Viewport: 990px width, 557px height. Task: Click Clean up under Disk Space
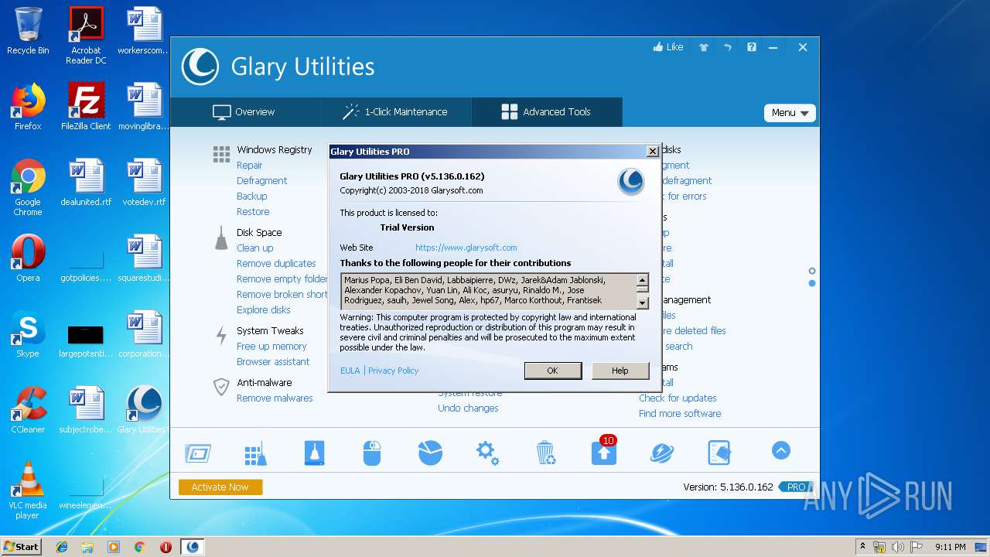pyautogui.click(x=254, y=248)
